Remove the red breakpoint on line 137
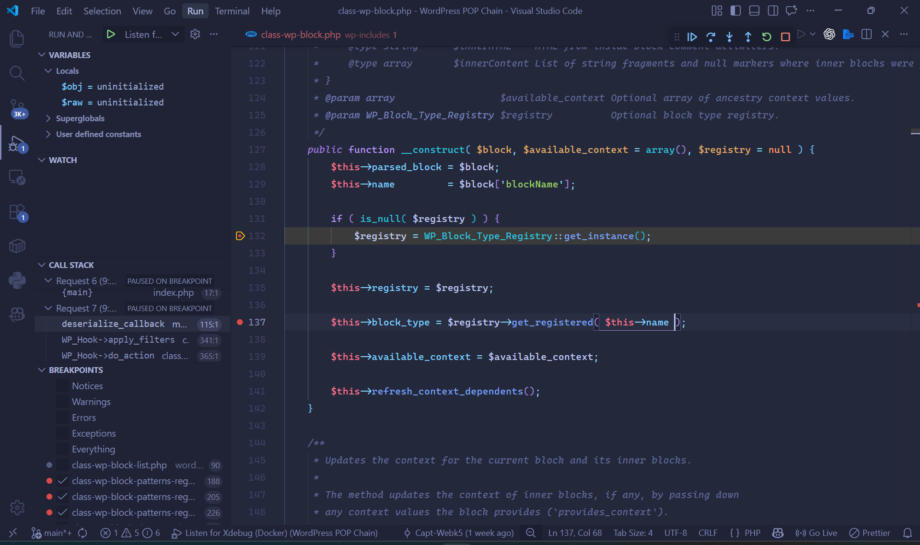 click(240, 322)
